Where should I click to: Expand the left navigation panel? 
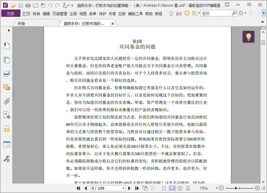point(9,30)
